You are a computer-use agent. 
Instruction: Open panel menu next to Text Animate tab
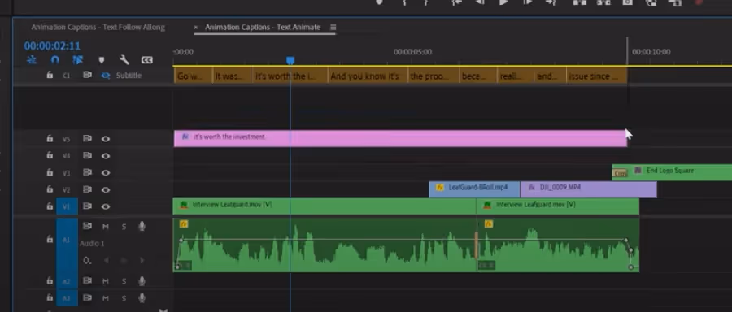click(x=333, y=27)
